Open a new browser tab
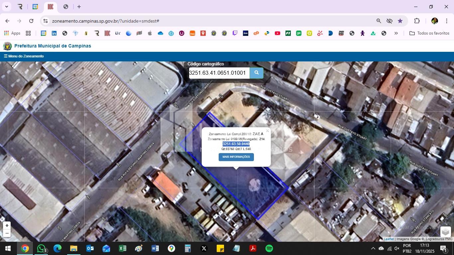The width and height of the screenshot is (454, 255). 79,7
